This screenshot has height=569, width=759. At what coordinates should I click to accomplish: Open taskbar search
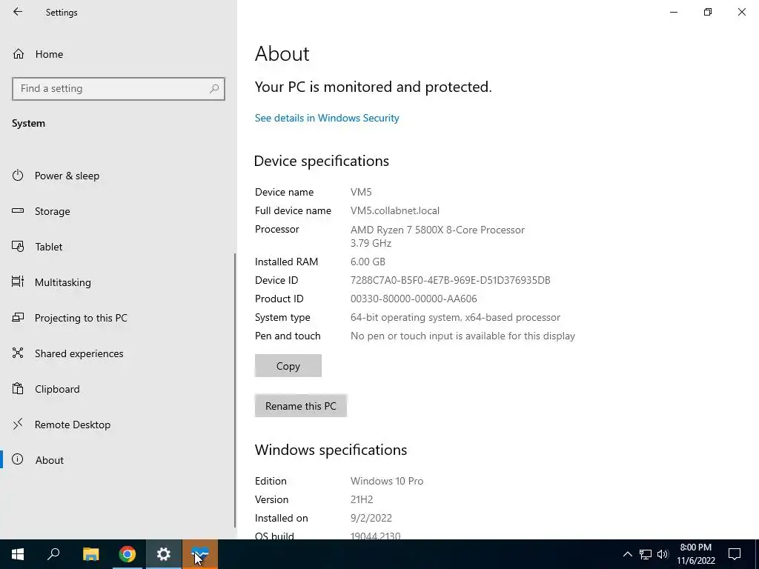[x=53, y=554]
